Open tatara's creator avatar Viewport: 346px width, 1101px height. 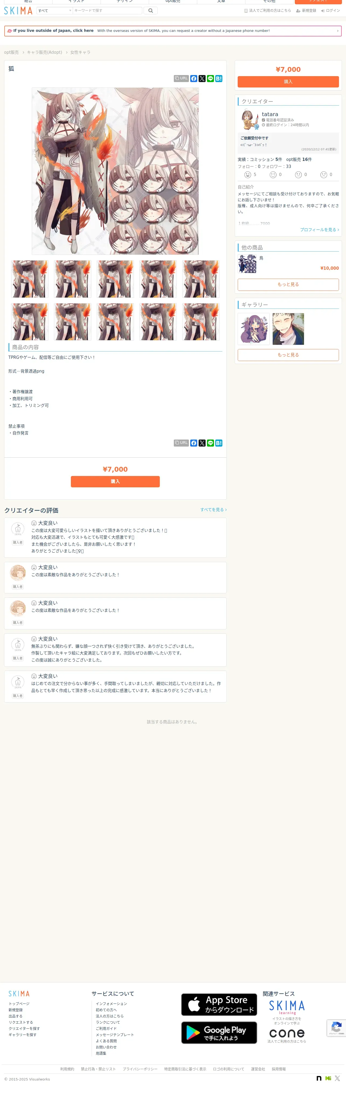coord(248,120)
